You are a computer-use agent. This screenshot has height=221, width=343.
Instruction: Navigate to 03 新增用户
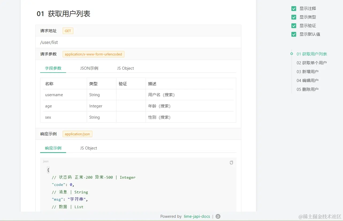307,72
